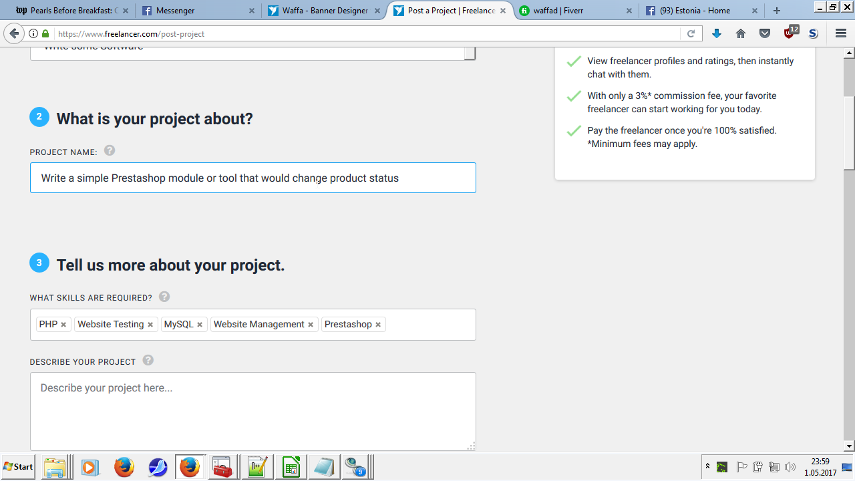Remove the Website Management skill tag
855x481 pixels.
311,325
